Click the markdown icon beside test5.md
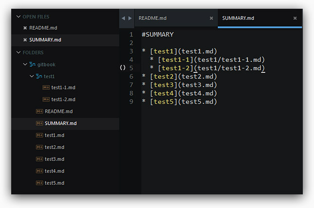This screenshot has height=208, width=314. pyautogui.click(x=39, y=183)
